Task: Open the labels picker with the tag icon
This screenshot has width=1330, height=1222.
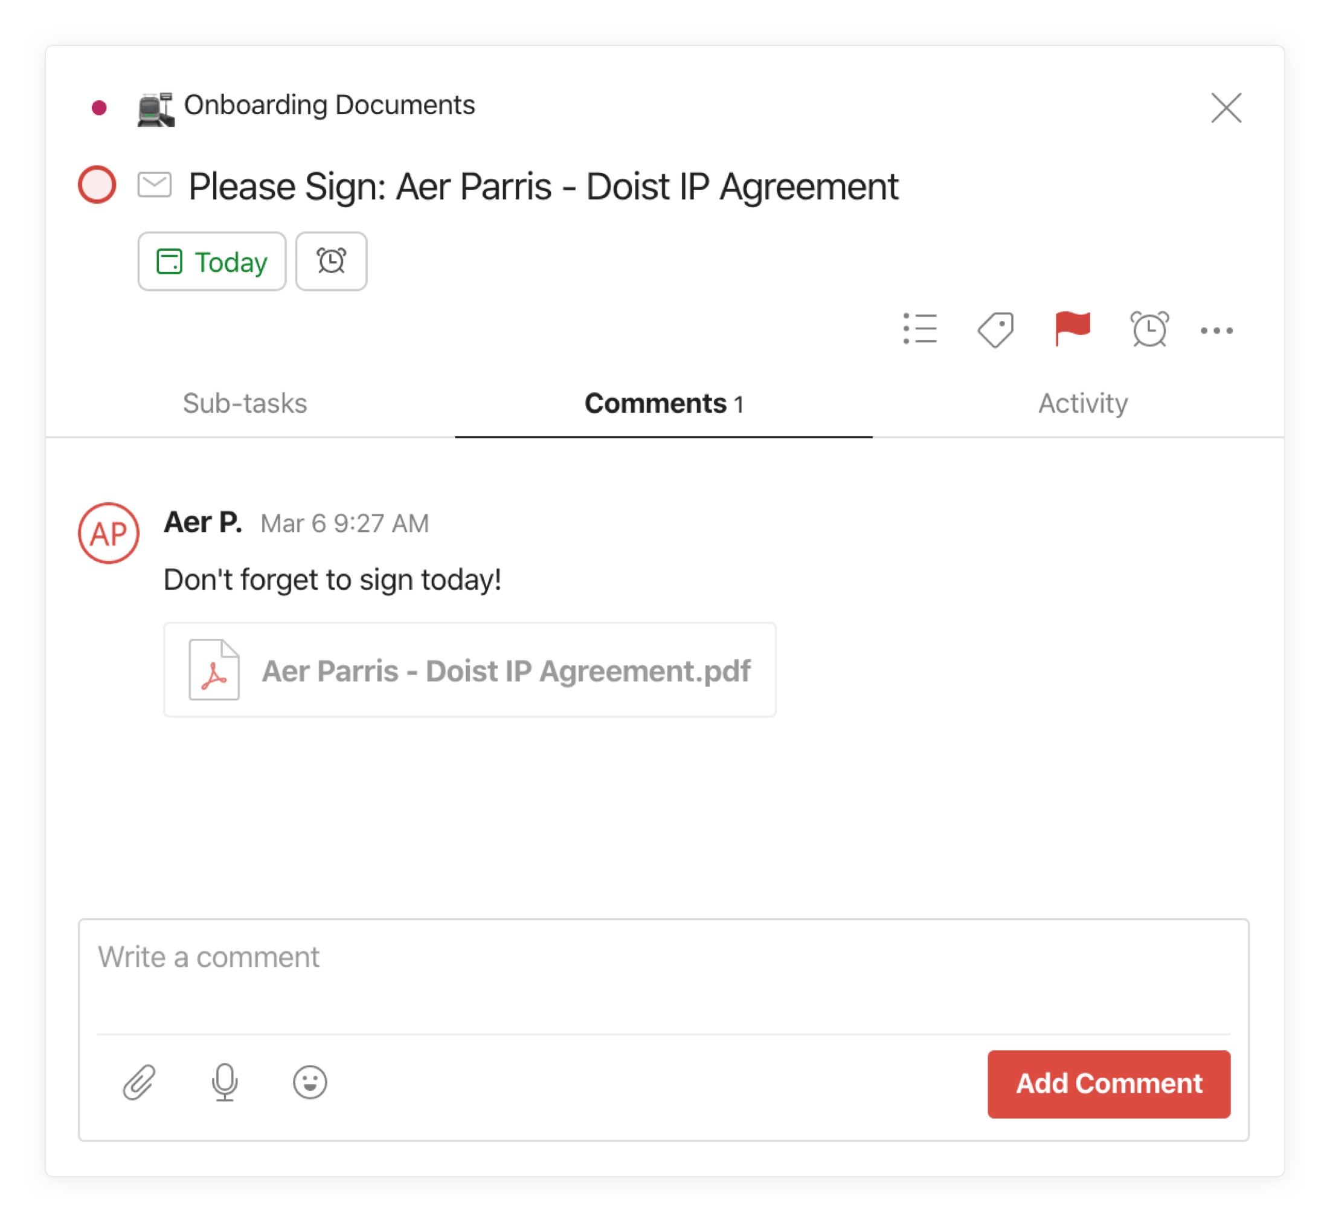Action: (x=995, y=329)
